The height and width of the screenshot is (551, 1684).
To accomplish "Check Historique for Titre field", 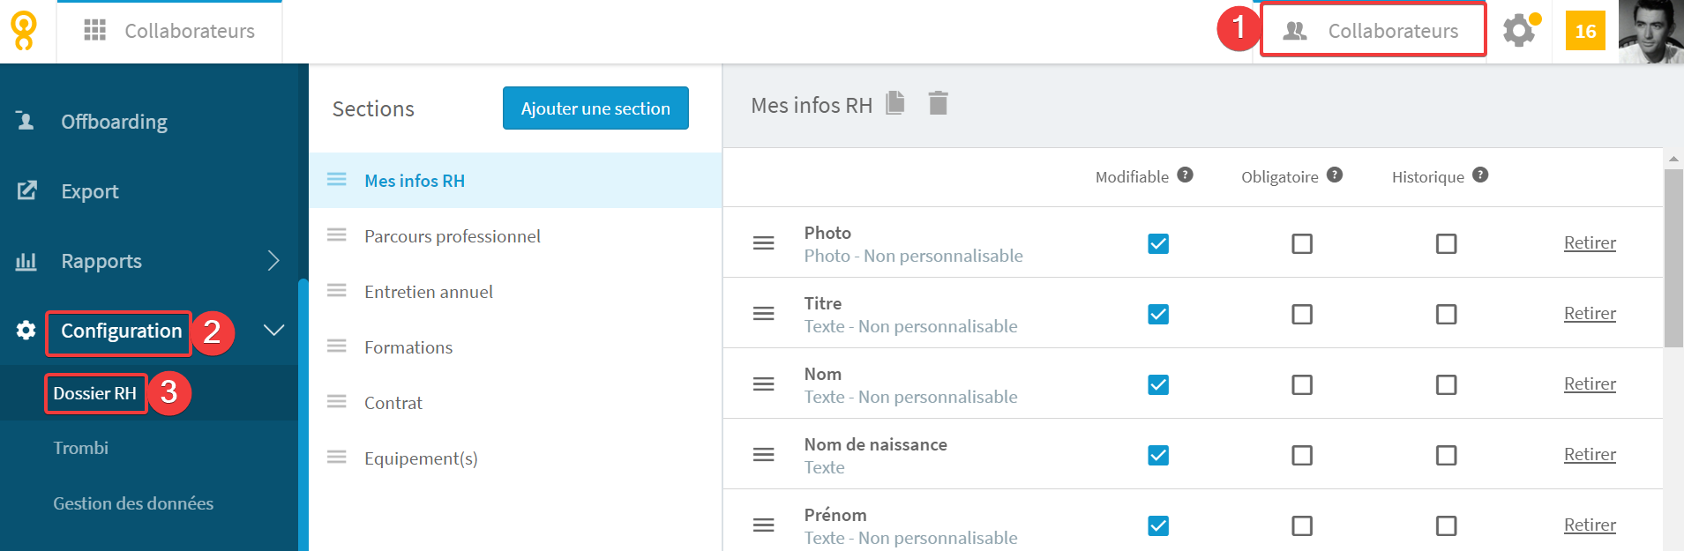I will click(1446, 314).
